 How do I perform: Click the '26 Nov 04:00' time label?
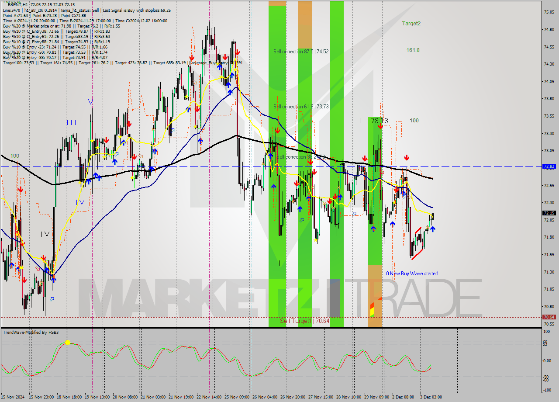[264, 397]
